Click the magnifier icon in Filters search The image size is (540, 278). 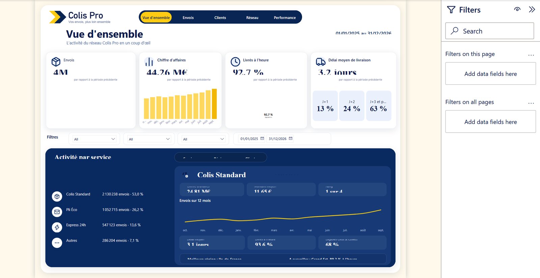pos(455,31)
